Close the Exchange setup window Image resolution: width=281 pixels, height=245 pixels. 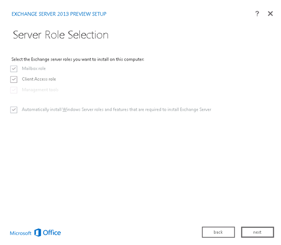pos(270,14)
